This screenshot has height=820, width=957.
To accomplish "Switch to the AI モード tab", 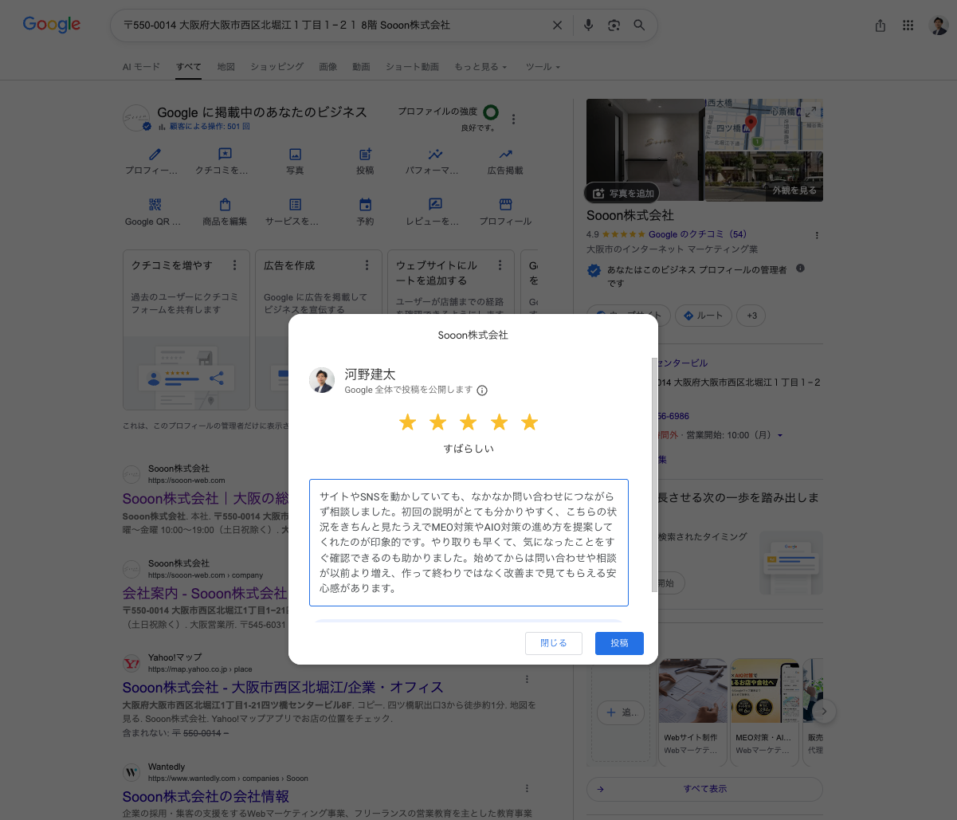I will point(141,67).
